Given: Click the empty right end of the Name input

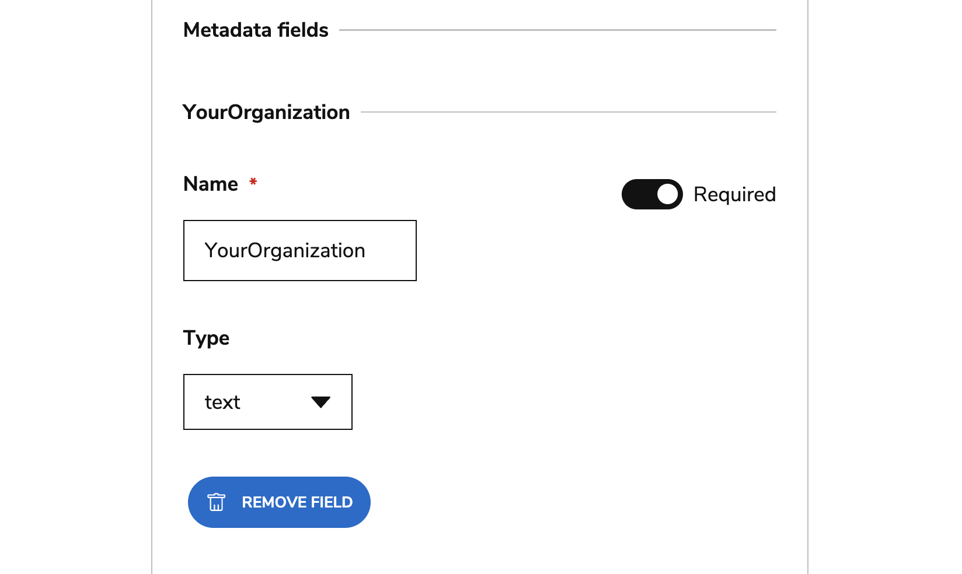Looking at the screenshot, I should tap(394, 250).
